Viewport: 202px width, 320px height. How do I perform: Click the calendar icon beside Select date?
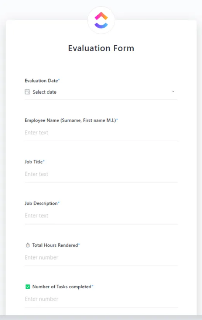tap(27, 92)
